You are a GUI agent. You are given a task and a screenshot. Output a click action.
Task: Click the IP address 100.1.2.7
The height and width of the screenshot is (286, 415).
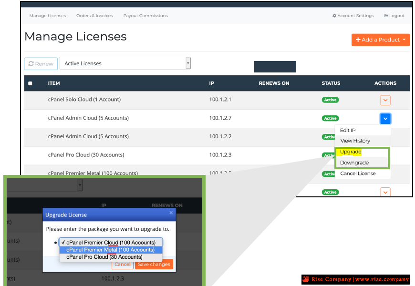[x=220, y=118]
